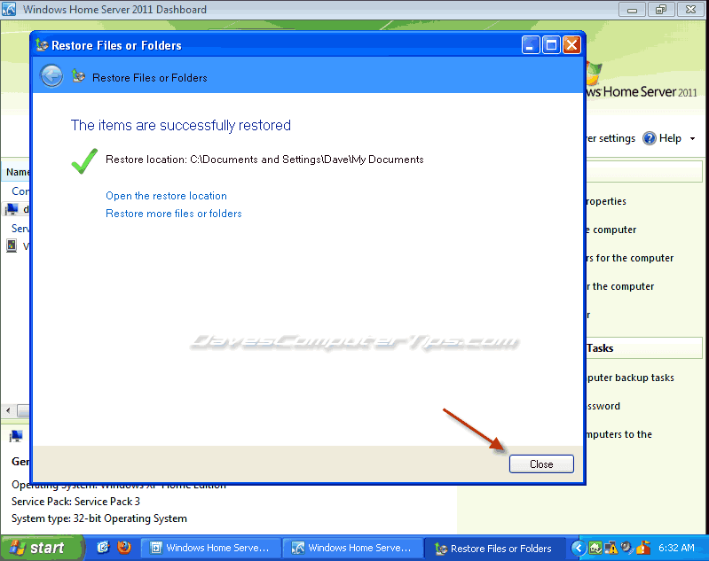Click the Name column header in Dashboard
Image resolution: width=709 pixels, height=561 pixels.
point(16,172)
